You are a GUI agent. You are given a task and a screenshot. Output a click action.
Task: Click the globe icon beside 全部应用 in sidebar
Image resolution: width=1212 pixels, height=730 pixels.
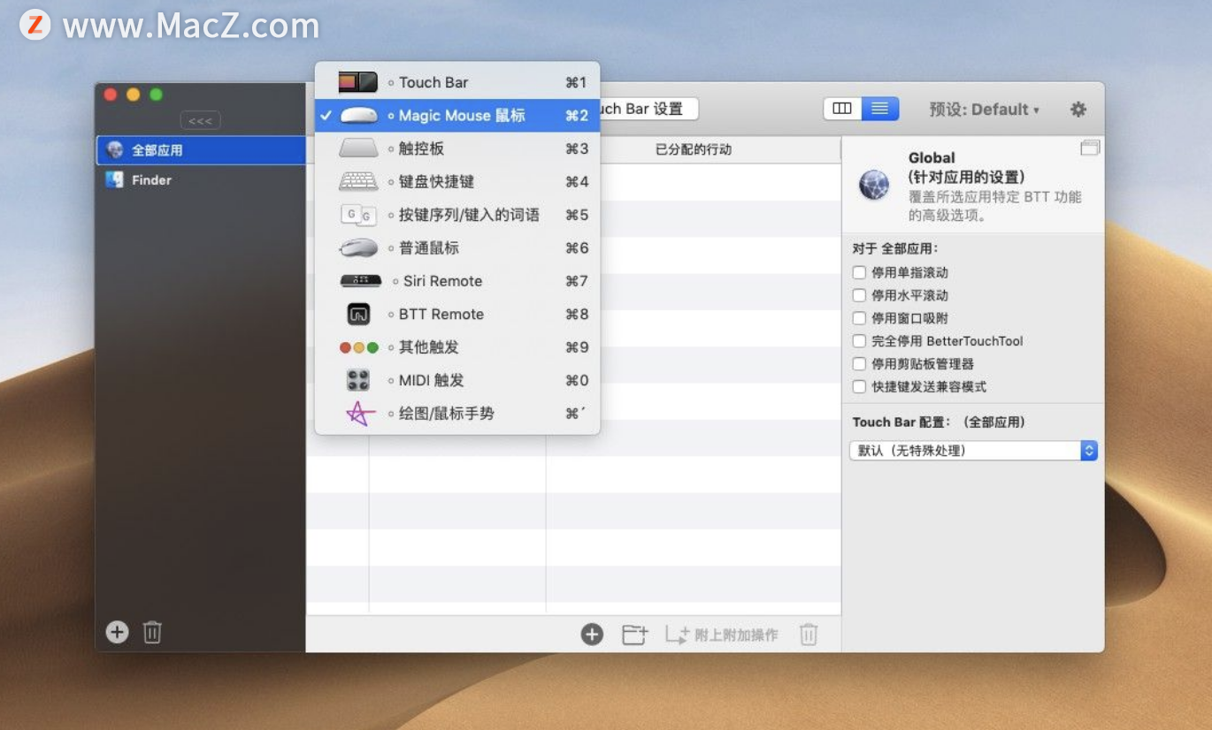coord(114,150)
